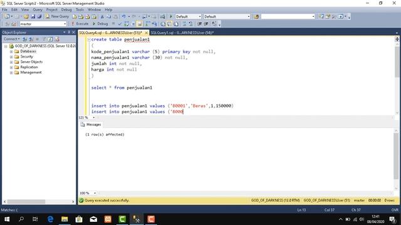
Task: Open the Connect dropdown in Object Explorer
Action: pos(11,39)
